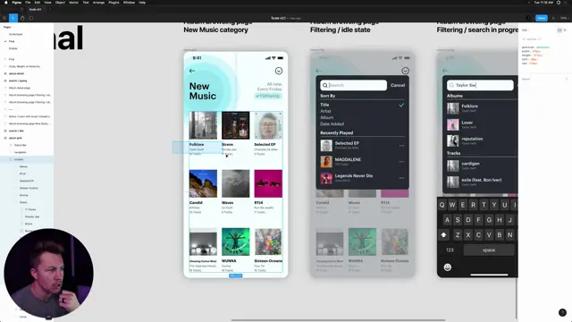Image resolution: width=572 pixels, height=322 pixels.
Task: Select the navigation layer
Action: [x=20, y=152]
